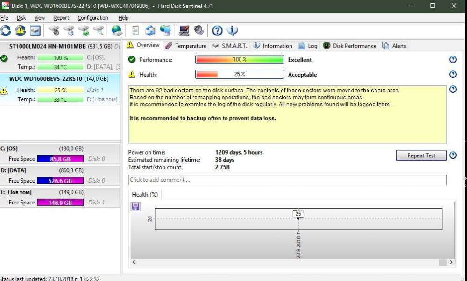Click the green check icon beside Performance

tap(132, 60)
